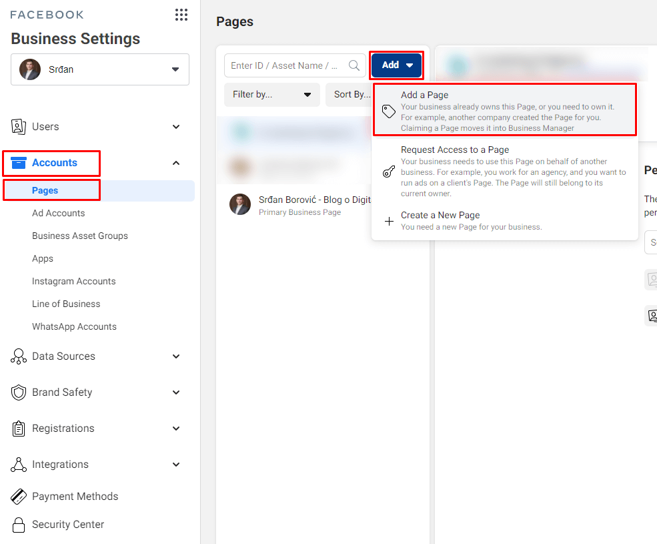The height and width of the screenshot is (544, 657).
Task: Click the Data Sources label
Action: tap(63, 356)
